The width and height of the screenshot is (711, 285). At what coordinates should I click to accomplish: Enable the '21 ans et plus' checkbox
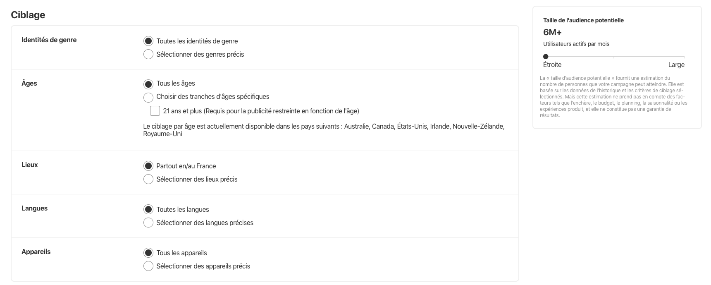click(155, 111)
